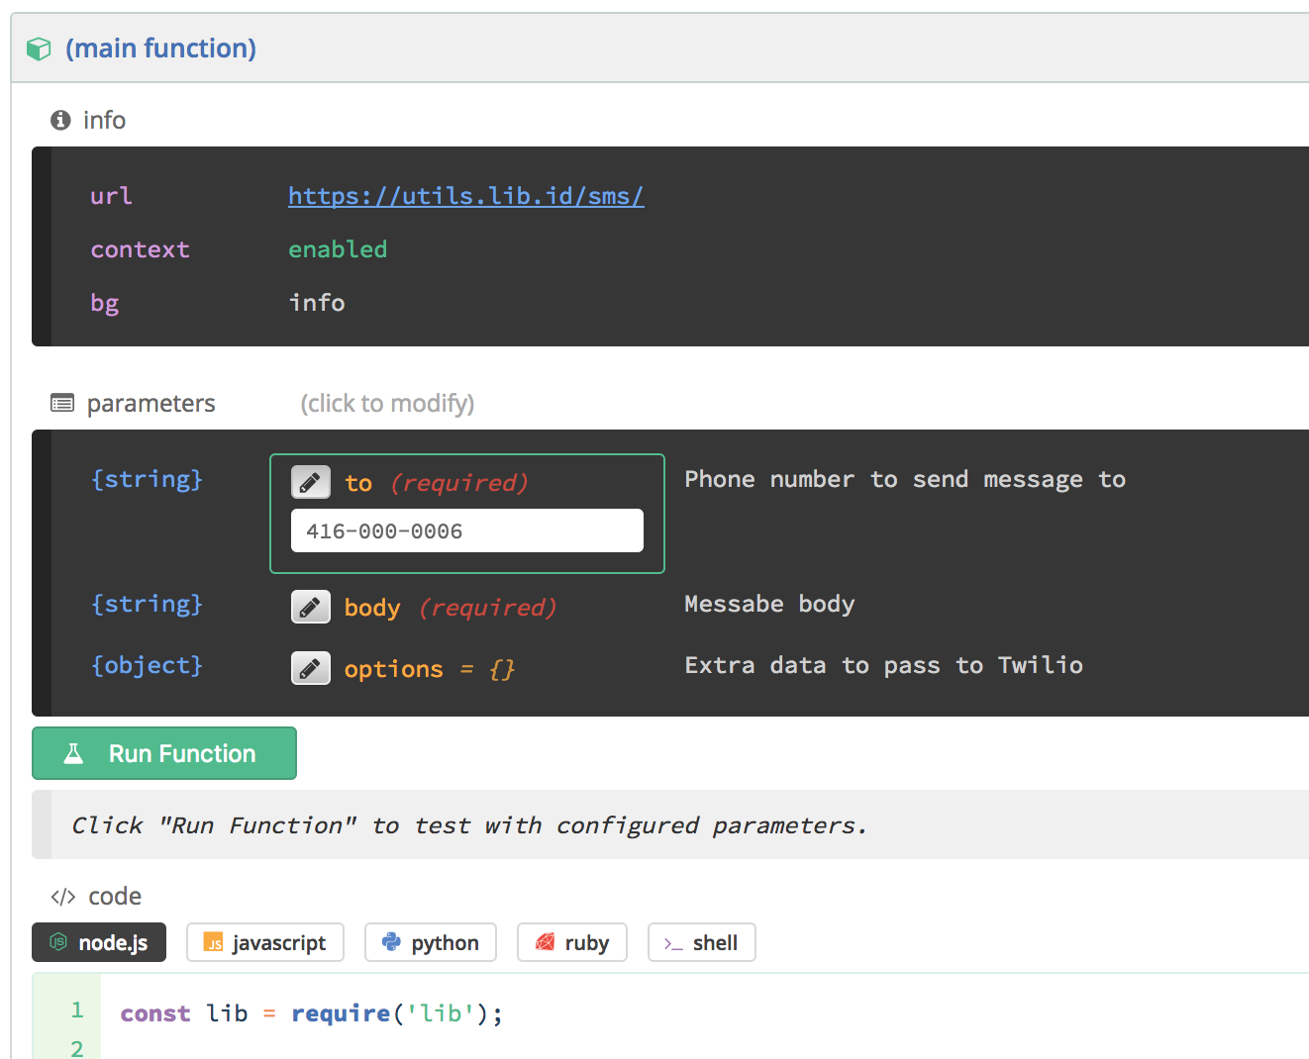
Task: Click the parameters list icon
Action: [62, 403]
